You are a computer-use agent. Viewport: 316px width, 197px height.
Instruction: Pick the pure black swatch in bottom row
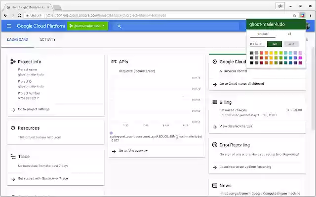point(252,63)
